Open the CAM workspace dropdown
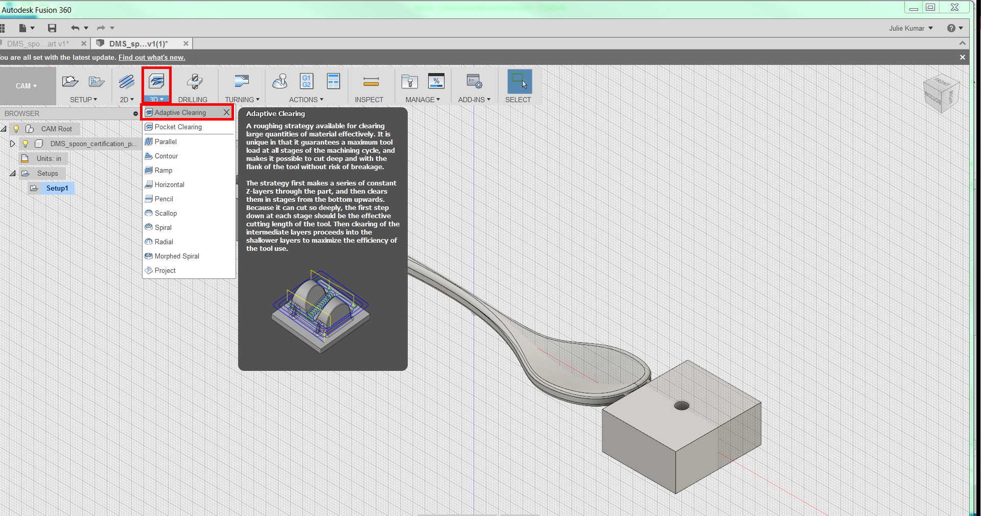The width and height of the screenshot is (981, 516). point(27,86)
